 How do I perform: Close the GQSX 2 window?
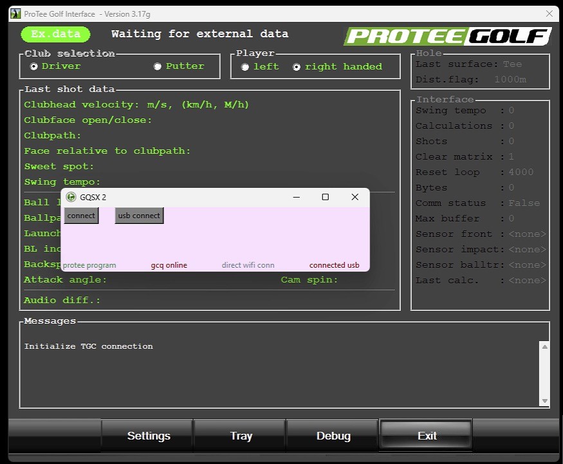[x=355, y=197]
